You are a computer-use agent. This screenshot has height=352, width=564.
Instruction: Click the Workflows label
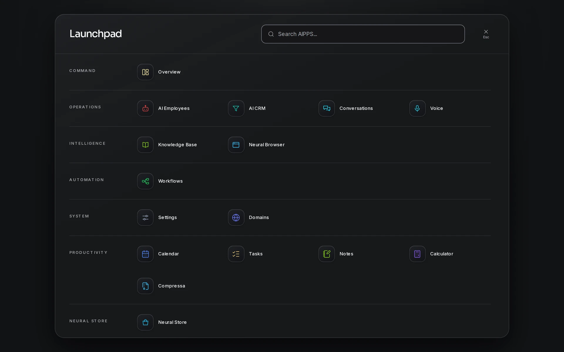170,181
